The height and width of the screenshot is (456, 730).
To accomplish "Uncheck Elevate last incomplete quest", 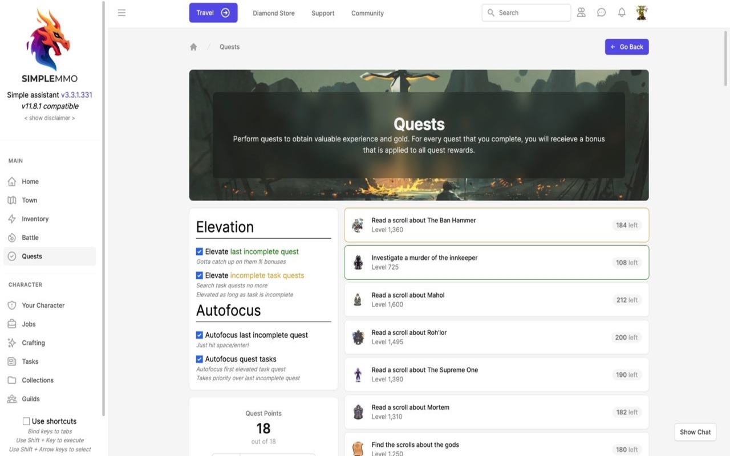I will pos(200,251).
